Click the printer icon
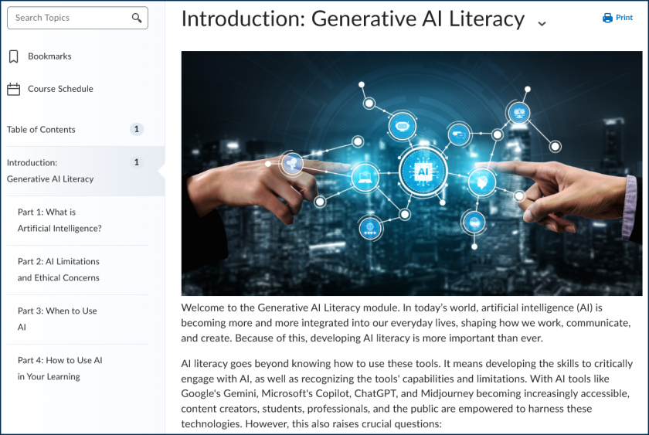This screenshot has height=435, width=649. 607,18
